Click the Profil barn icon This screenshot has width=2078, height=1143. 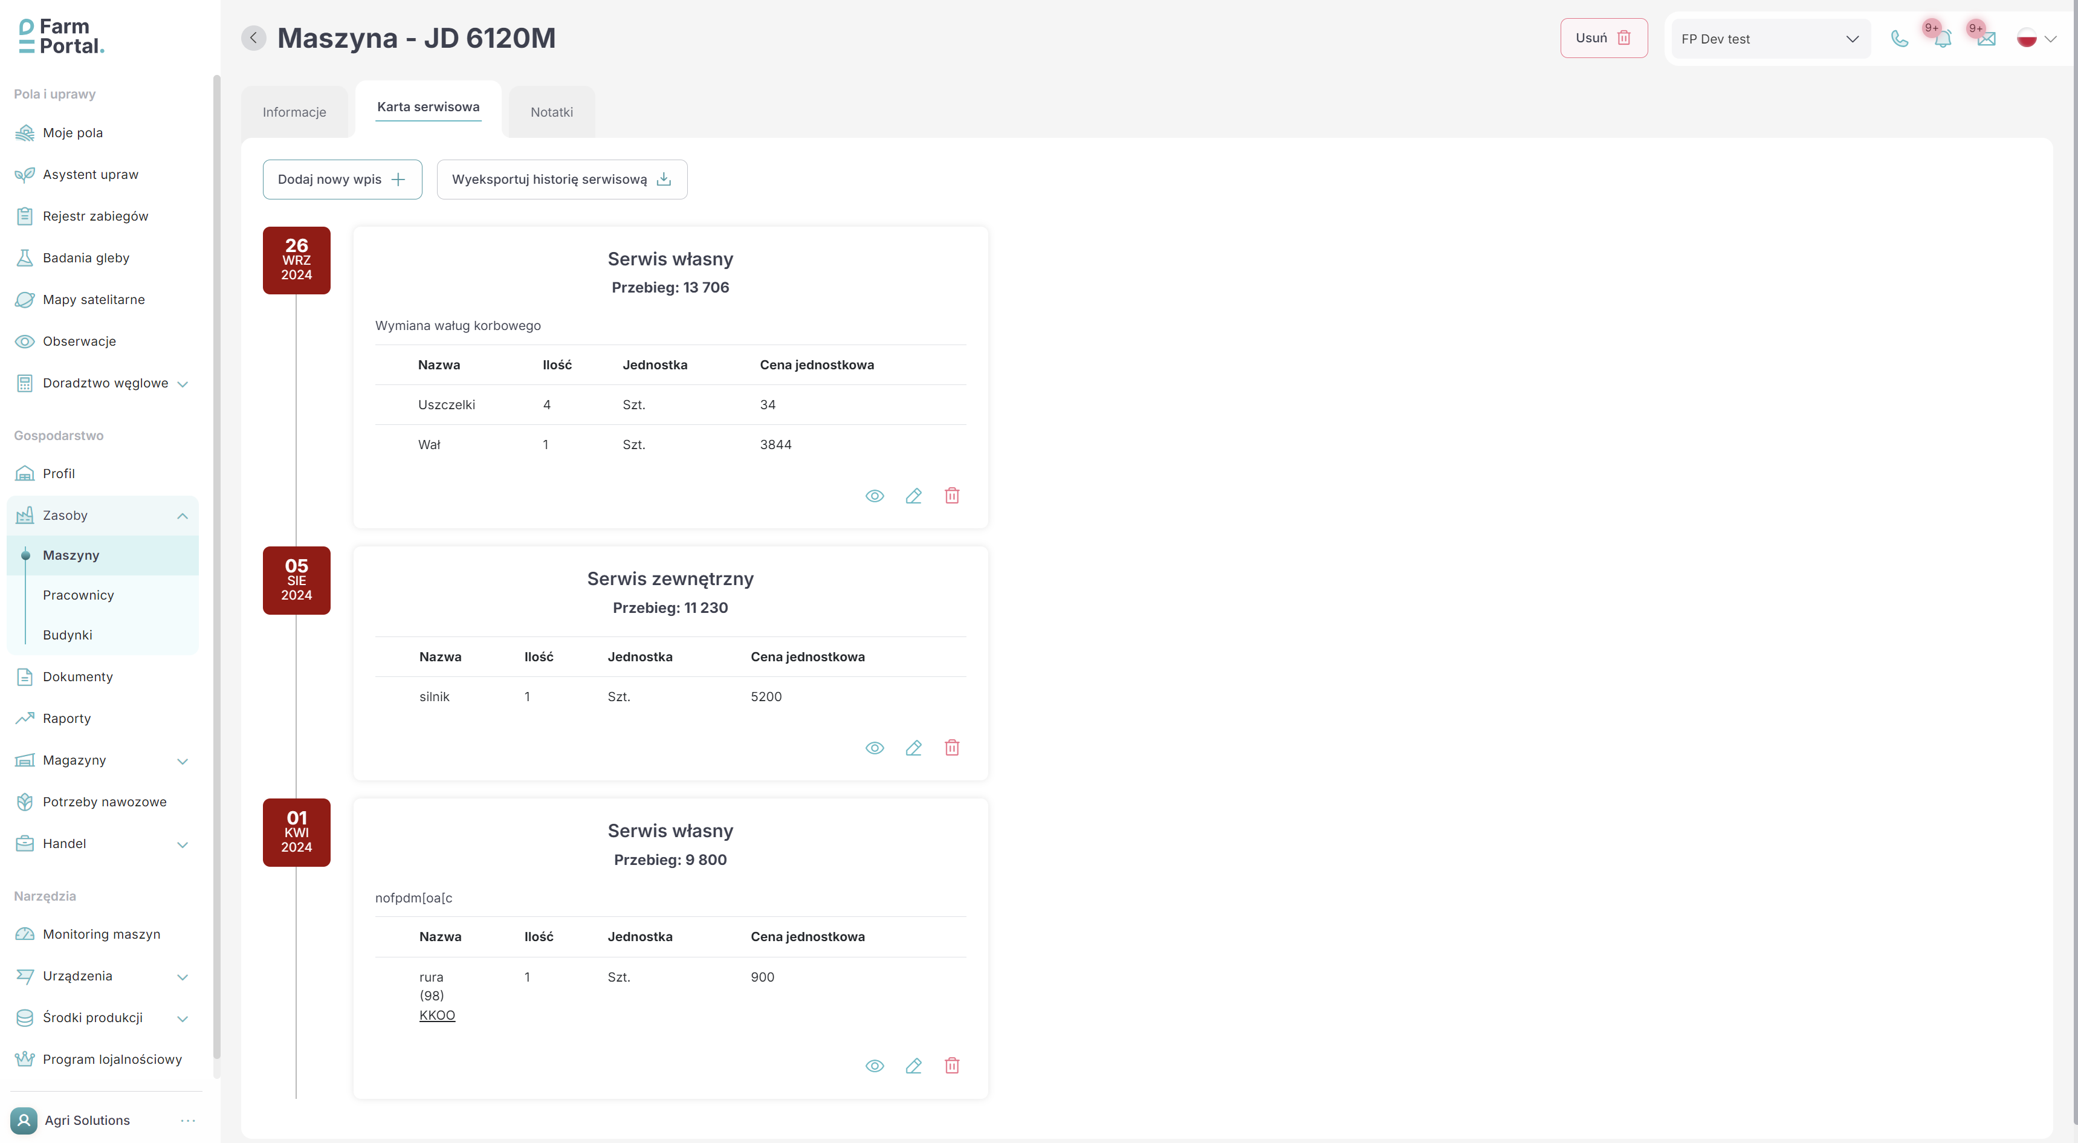click(25, 473)
